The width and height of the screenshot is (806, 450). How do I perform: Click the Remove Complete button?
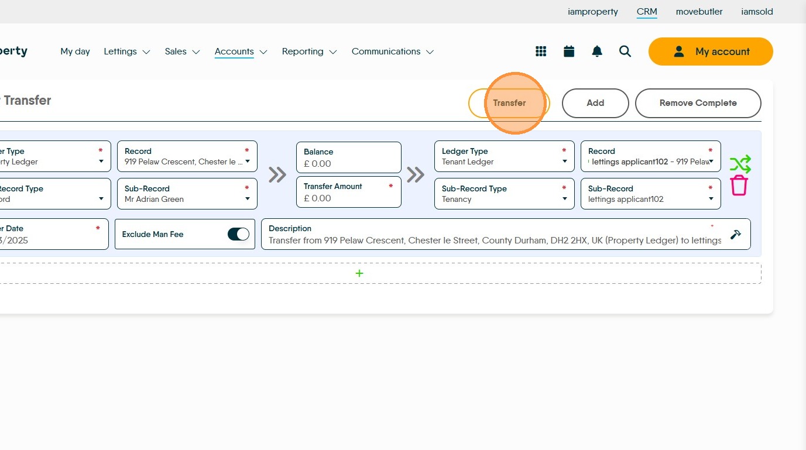pyautogui.click(x=698, y=103)
